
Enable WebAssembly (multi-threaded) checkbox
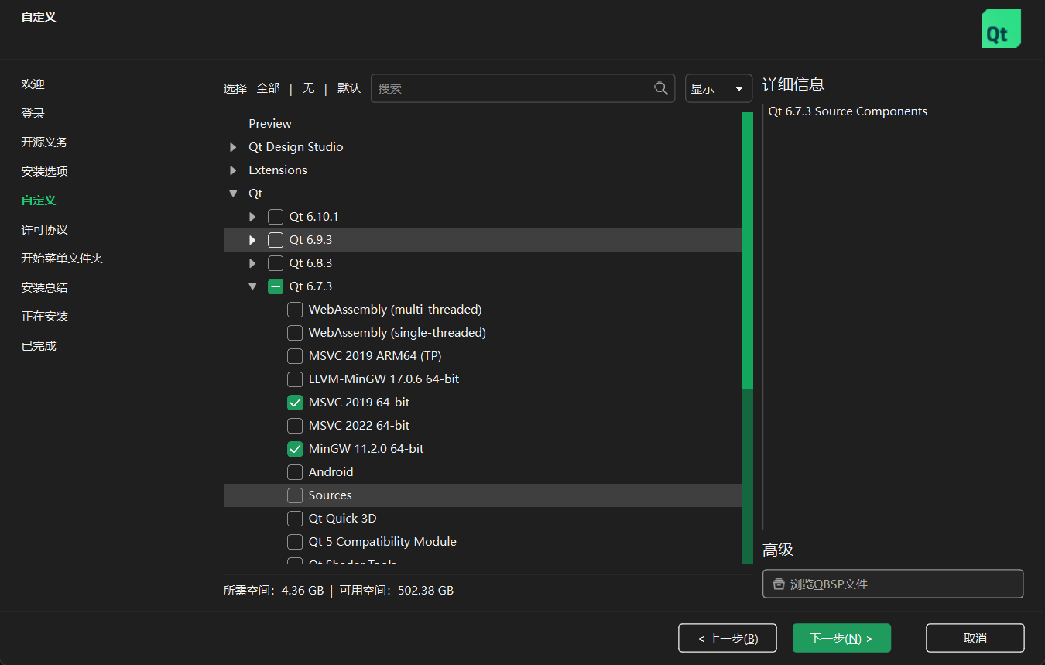coord(295,310)
